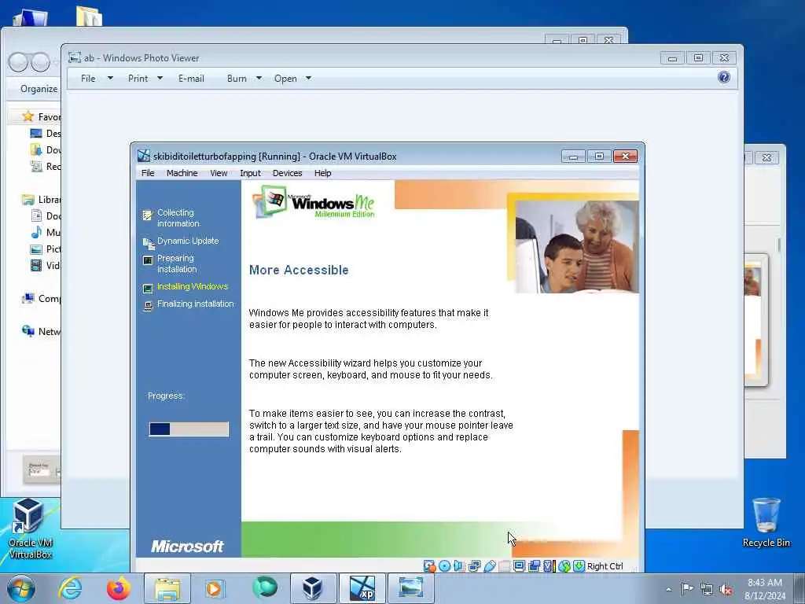805x604 pixels.
Task: Click the Organize button in Explorer window
Action: tap(39, 89)
